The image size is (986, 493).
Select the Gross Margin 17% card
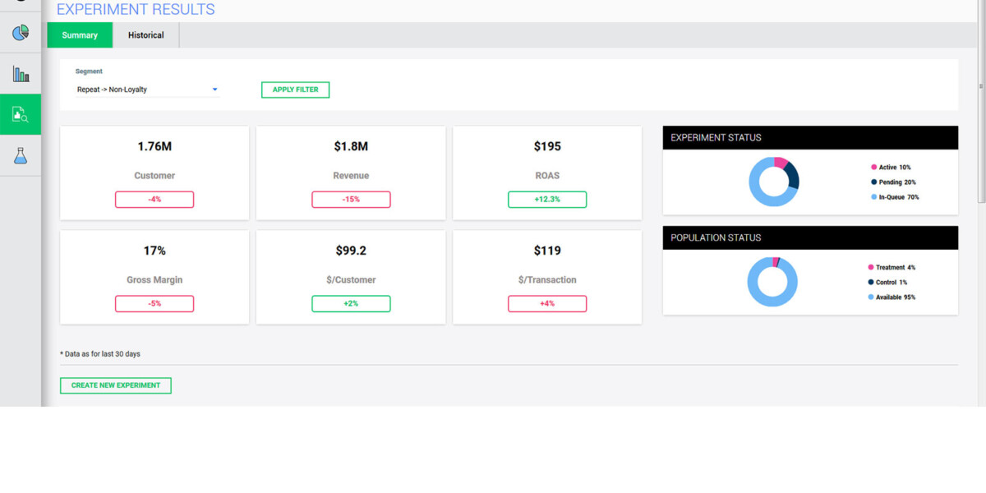pos(154,277)
